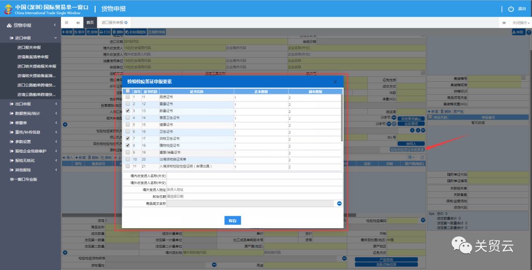Click the 复制 toolbar button
This screenshot has height=270, width=532.
point(92,32)
